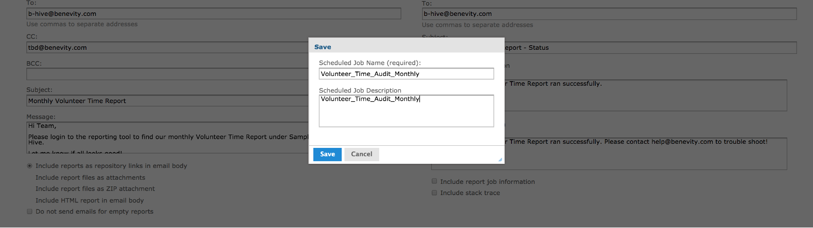813x228 pixels.
Task: Enable Do not send emails for empty reports
Action: 30,212
